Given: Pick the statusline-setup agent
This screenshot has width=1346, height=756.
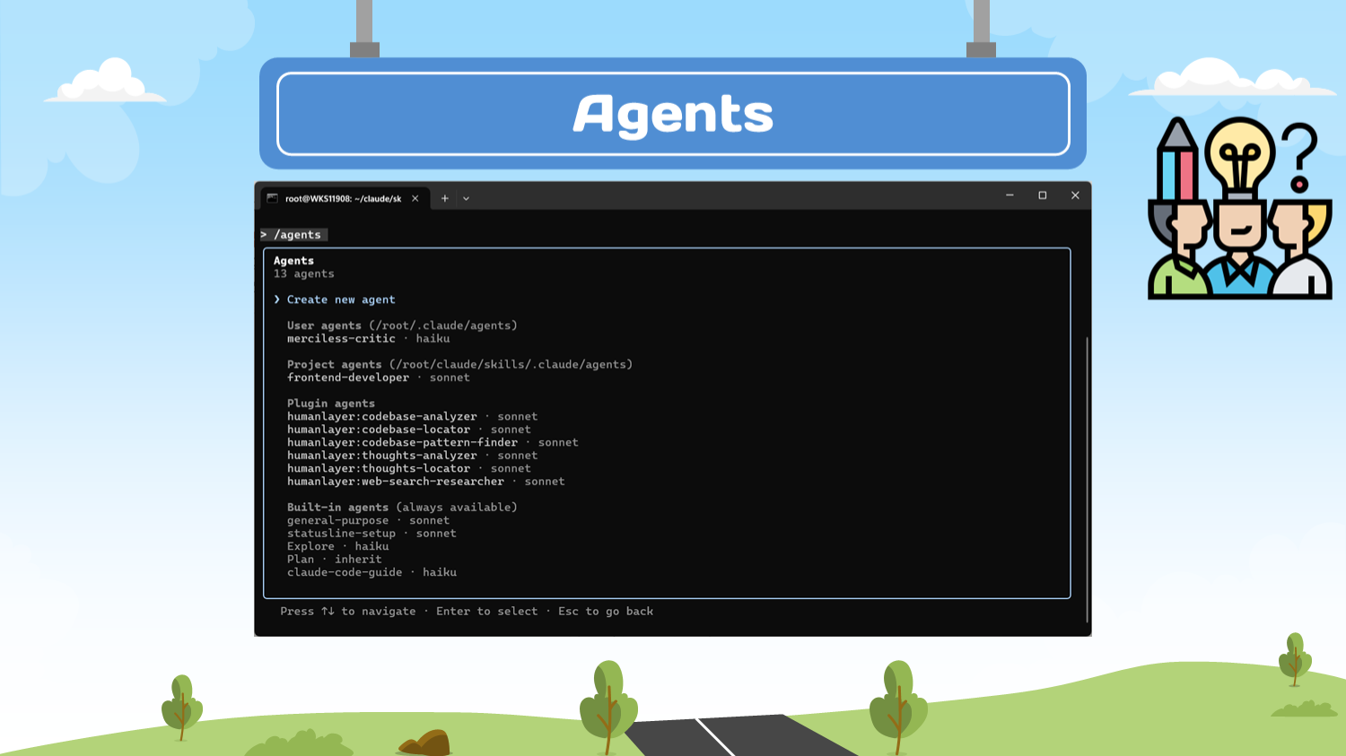Looking at the screenshot, I should click(x=341, y=534).
